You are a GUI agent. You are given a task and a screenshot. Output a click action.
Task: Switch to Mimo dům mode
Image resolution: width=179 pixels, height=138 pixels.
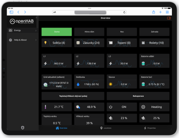[x=89, y=32]
